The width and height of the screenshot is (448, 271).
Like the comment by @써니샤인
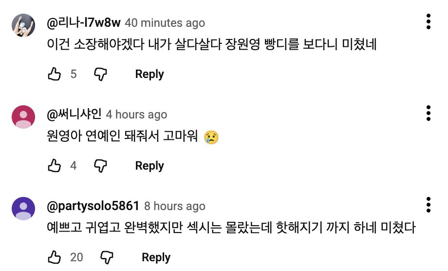(54, 166)
